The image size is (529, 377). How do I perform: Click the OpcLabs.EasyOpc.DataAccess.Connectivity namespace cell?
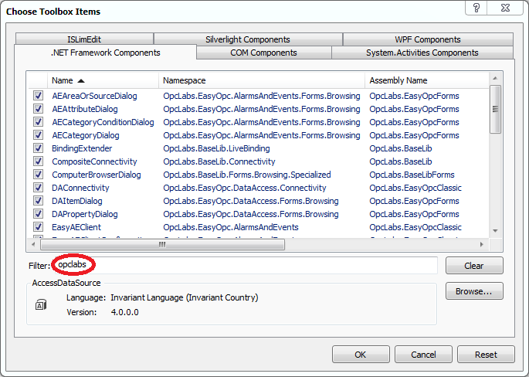tap(245, 188)
